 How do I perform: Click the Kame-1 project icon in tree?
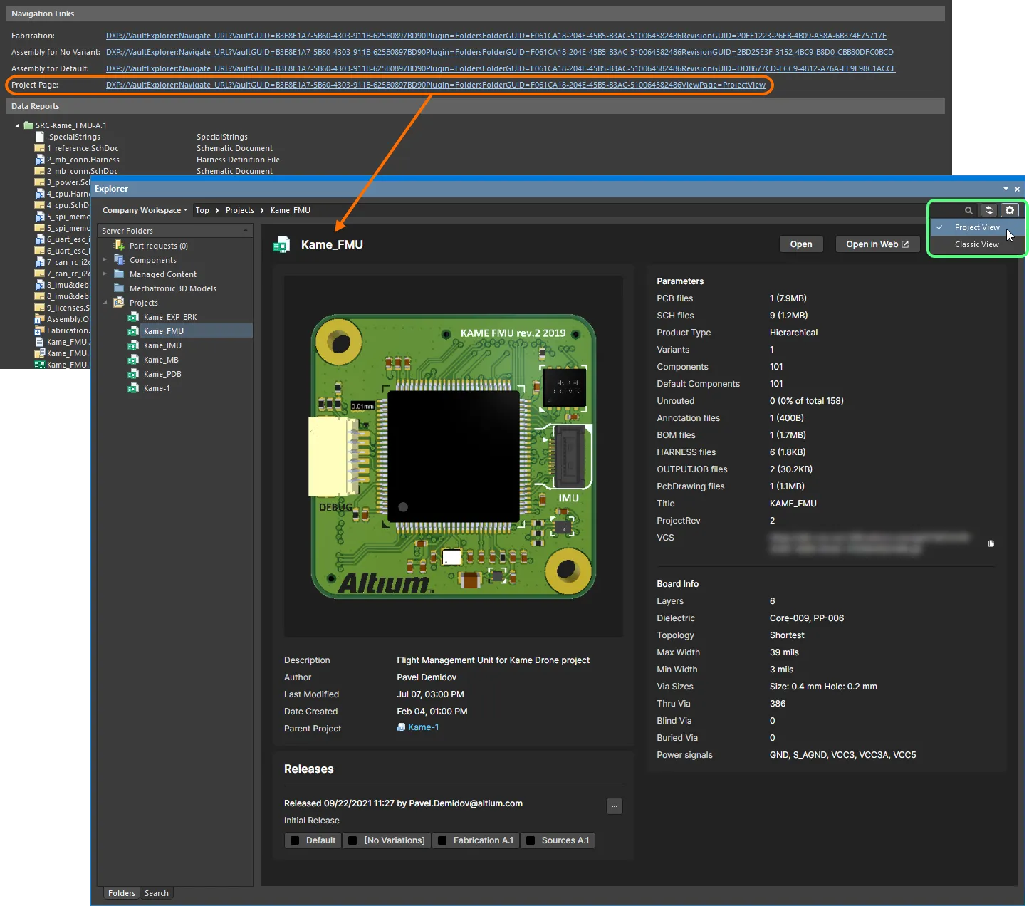133,388
